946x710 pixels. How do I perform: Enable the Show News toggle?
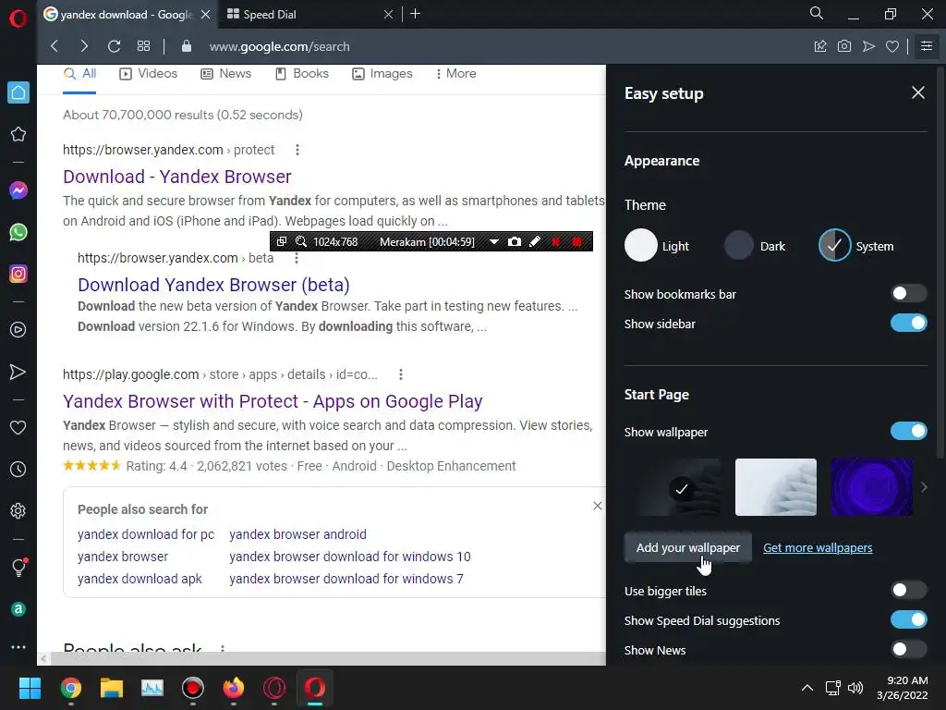pyautogui.click(x=909, y=649)
